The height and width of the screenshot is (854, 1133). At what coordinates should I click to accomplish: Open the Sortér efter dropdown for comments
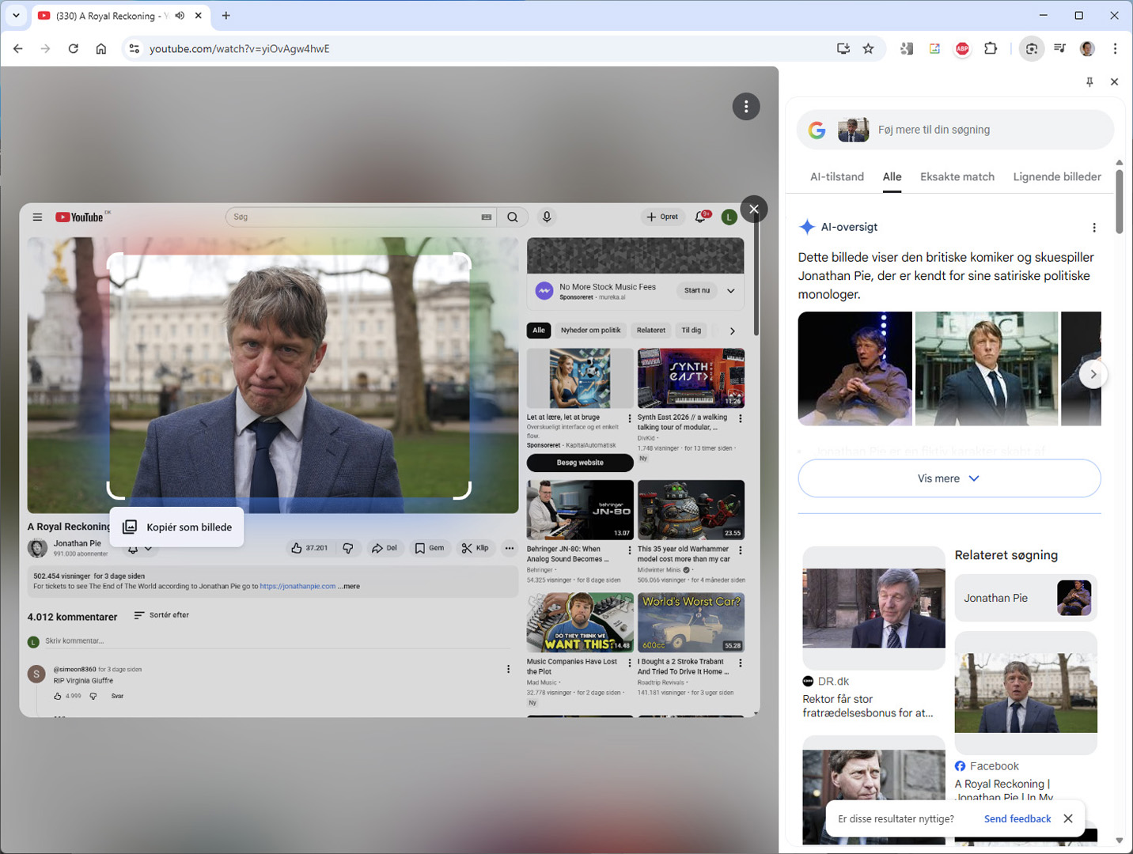[x=161, y=614]
